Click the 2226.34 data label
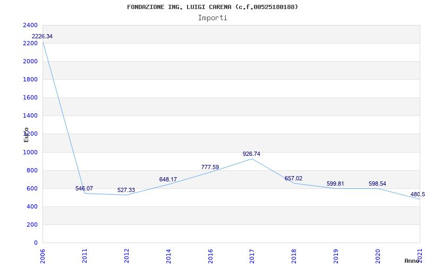425x266 pixels. click(42, 36)
